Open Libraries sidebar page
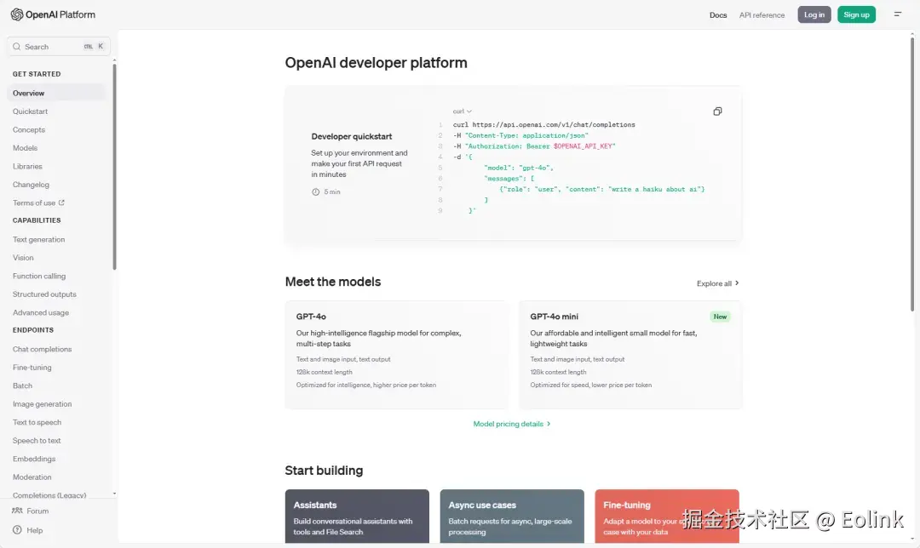 pos(27,167)
